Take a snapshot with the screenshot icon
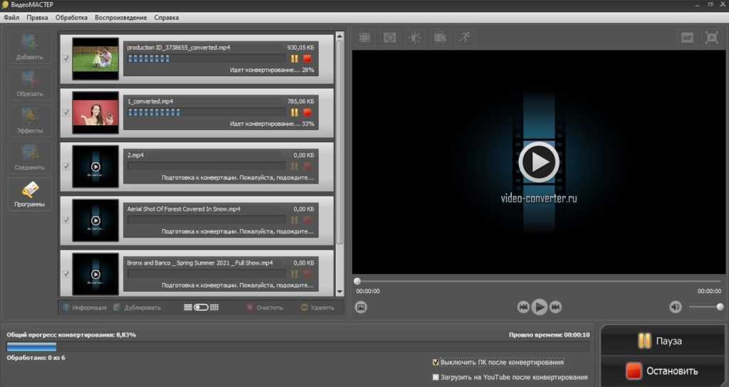Image resolution: width=729 pixels, height=387 pixels. pyautogui.click(x=361, y=307)
